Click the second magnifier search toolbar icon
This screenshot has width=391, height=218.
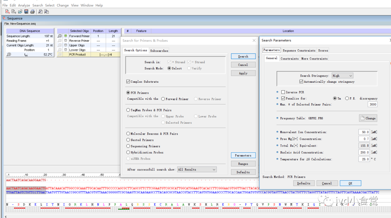tap(47, 12)
